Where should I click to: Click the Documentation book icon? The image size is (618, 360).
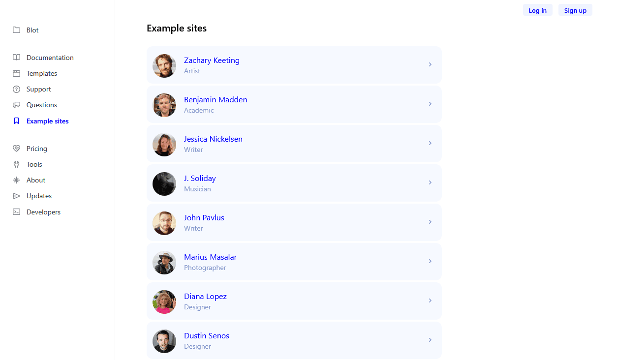point(17,58)
